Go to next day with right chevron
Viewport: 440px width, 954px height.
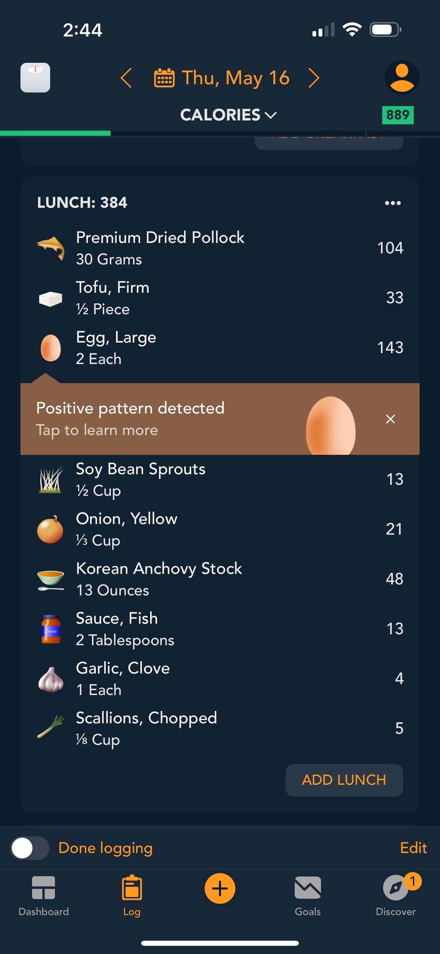coord(314,78)
